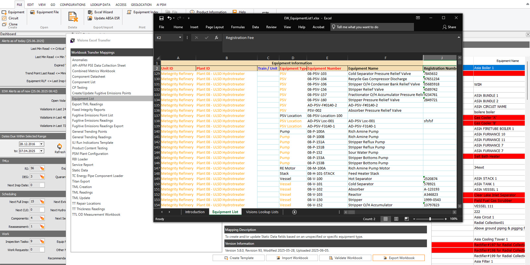Image resolution: width=530 pixels, height=265 pixels.
Task: Open the CONFIGURATIONS menu tab
Action: (x=73, y=5)
